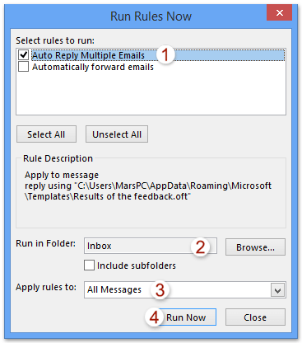The width and height of the screenshot is (302, 343).
Task: Click the numbered callout badge 4
Action: [x=154, y=317]
